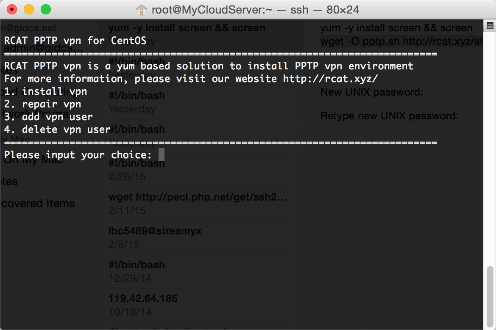Screen dimensions: 496x330
Task: Click the home folder icon in the title bar
Action: [x=142, y=10]
